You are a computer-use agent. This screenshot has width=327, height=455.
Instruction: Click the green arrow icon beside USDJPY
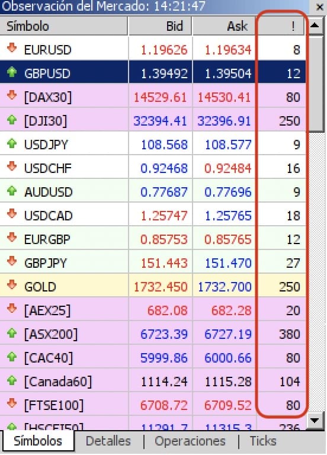[x=12, y=143]
